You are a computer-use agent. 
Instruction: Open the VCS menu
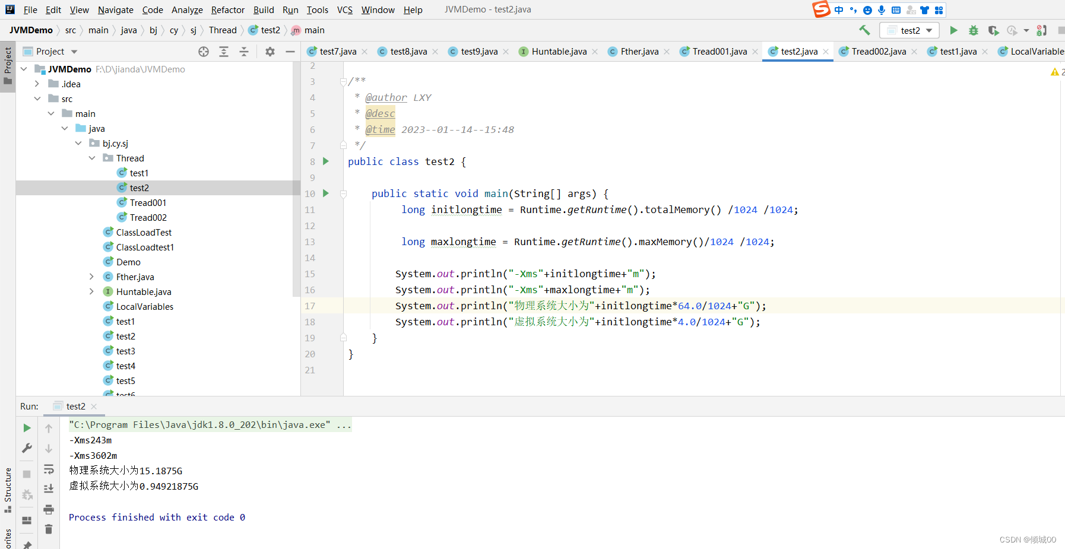[x=344, y=9]
